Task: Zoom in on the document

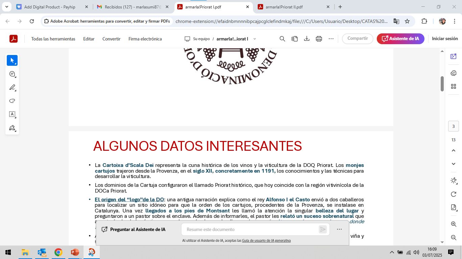Action: (454, 224)
